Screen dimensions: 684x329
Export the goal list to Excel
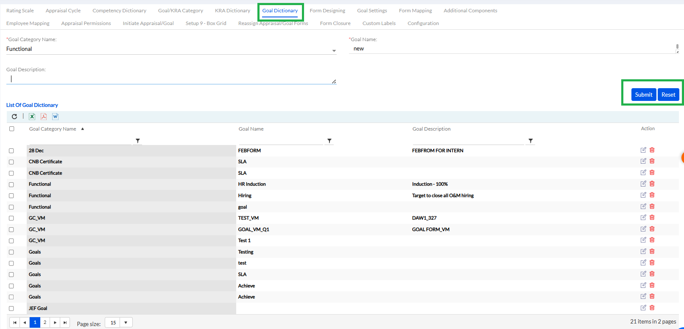click(x=32, y=117)
